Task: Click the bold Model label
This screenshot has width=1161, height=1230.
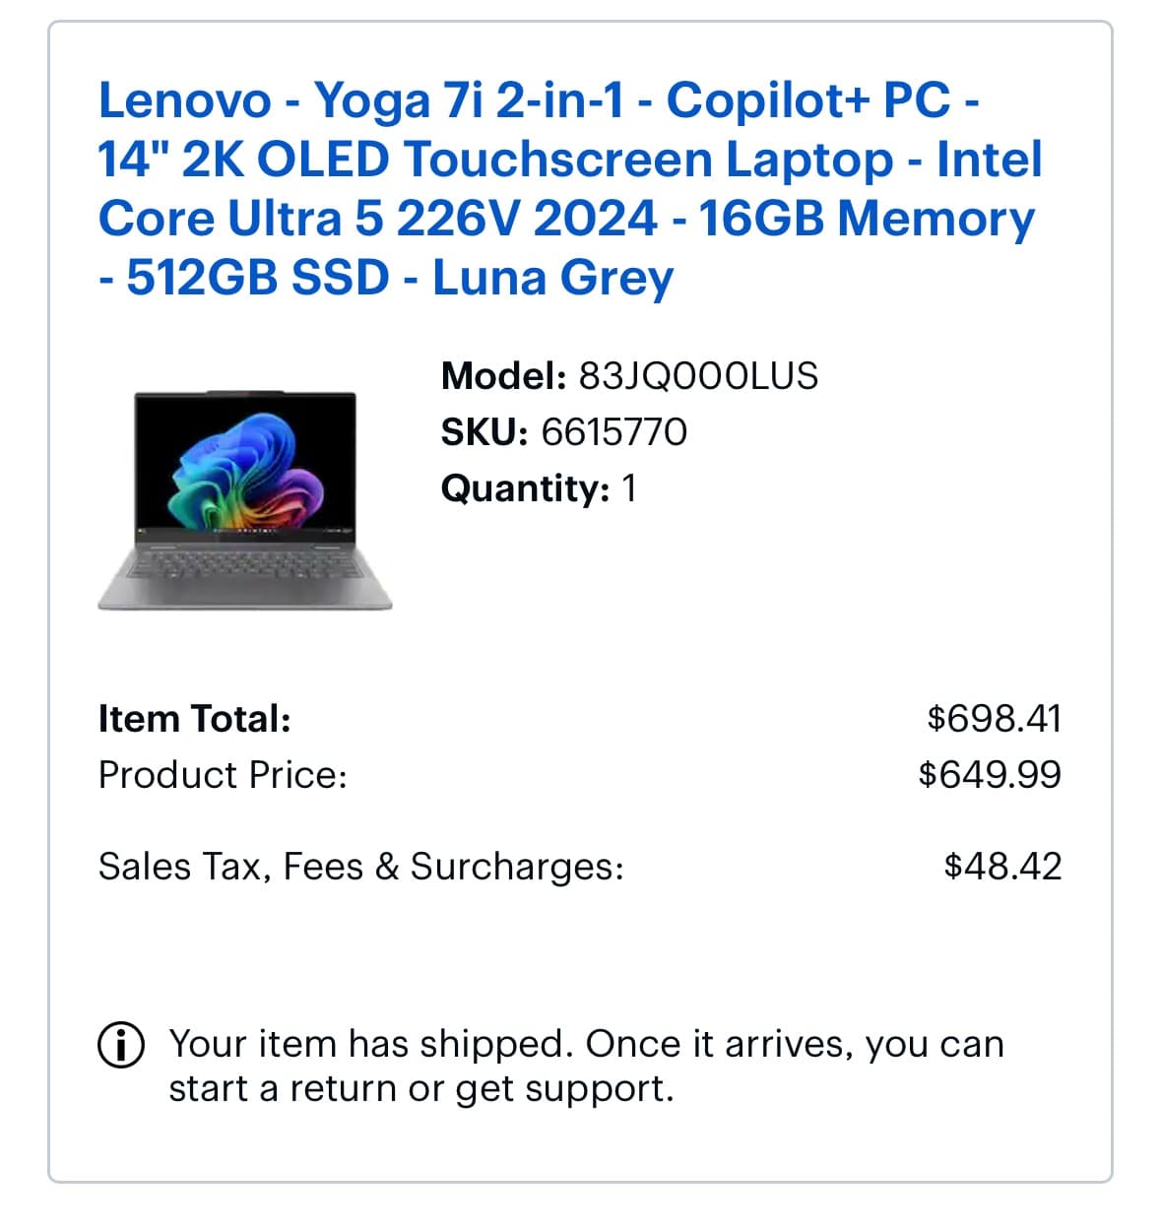Action: point(502,376)
